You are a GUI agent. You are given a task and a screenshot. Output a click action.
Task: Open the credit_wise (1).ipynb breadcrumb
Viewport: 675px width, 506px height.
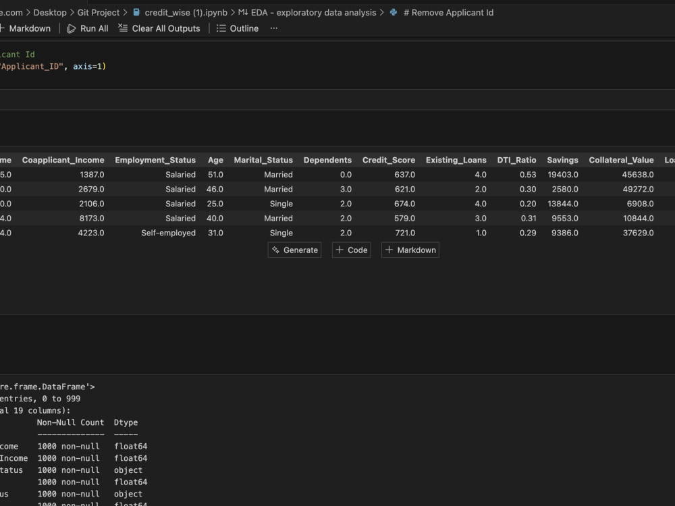click(186, 12)
